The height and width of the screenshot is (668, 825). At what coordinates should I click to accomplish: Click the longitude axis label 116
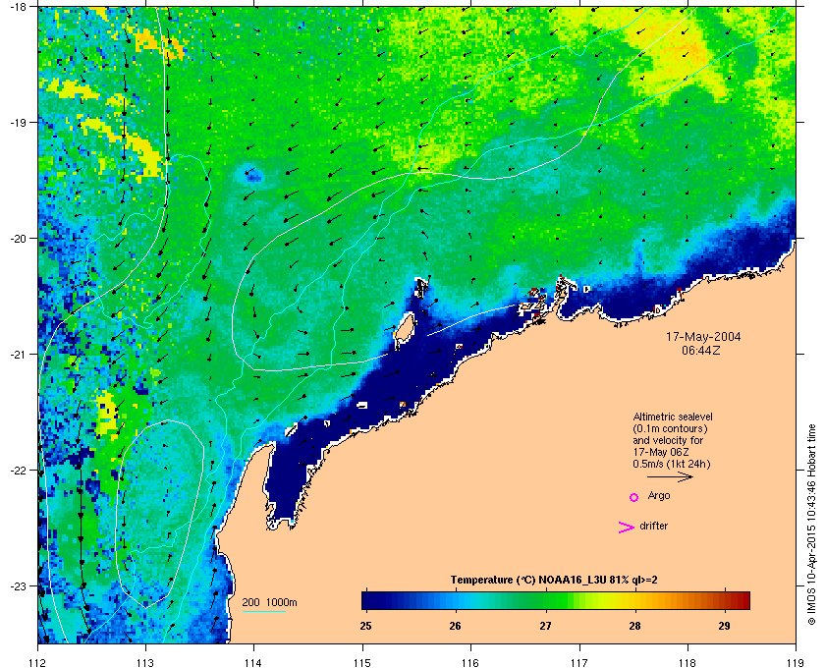[470, 662]
